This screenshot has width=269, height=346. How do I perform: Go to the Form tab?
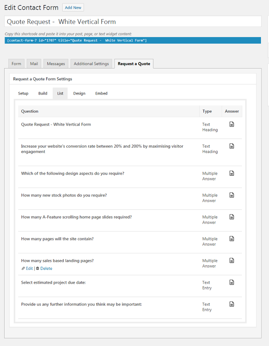tap(16, 64)
